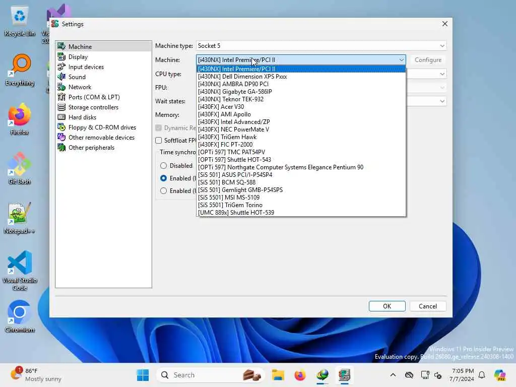Open the Hard disks icon
The height and width of the screenshot is (387, 516).
tap(61, 117)
